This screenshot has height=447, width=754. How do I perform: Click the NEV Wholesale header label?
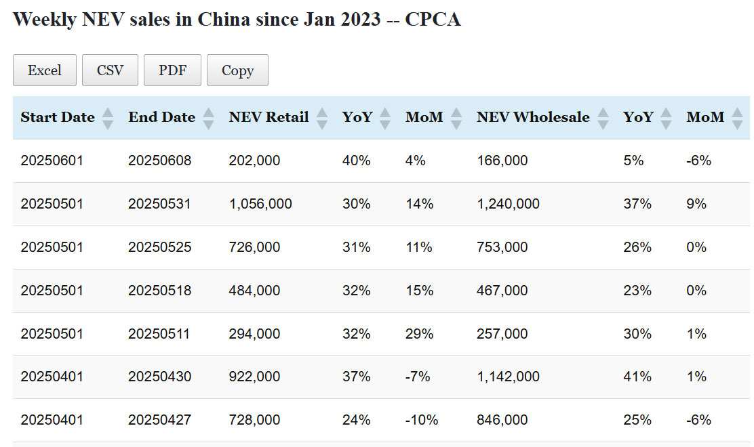click(533, 117)
